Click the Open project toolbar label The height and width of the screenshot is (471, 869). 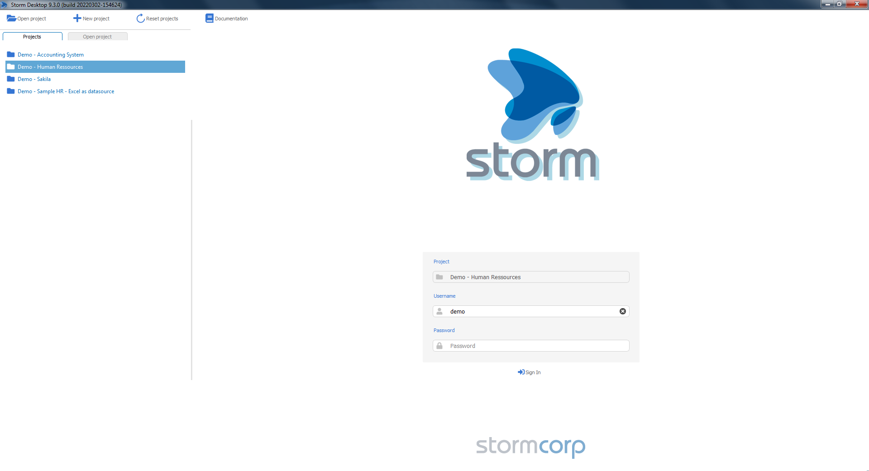[32, 19]
